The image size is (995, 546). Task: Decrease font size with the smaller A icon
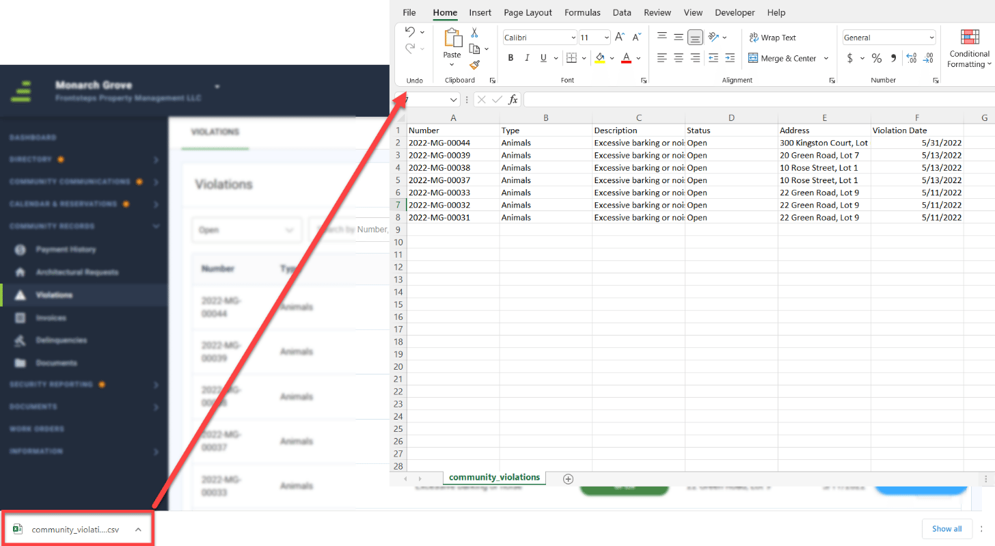coord(636,38)
